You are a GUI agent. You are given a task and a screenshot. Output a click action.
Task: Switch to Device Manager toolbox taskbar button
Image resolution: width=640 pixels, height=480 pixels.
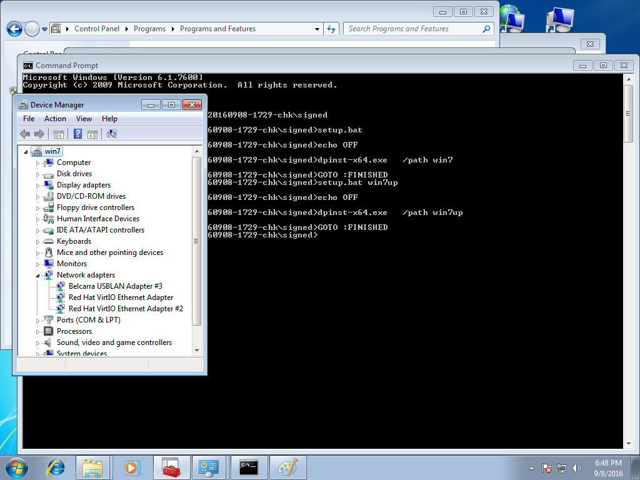pos(171,467)
